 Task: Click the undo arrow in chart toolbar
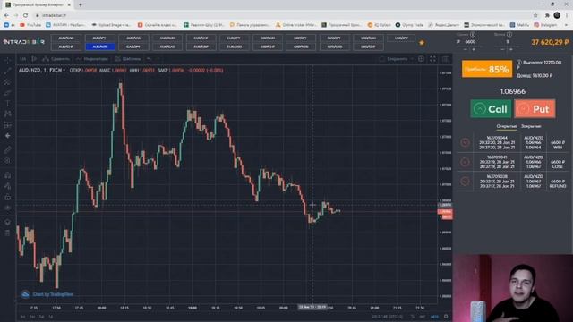click(x=149, y=59)
